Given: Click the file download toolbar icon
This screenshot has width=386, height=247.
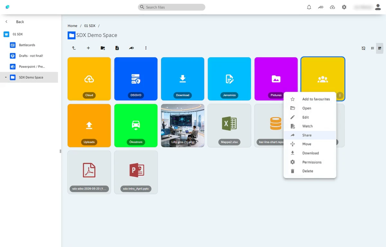Looking at the screenshot, I should 117,48.
